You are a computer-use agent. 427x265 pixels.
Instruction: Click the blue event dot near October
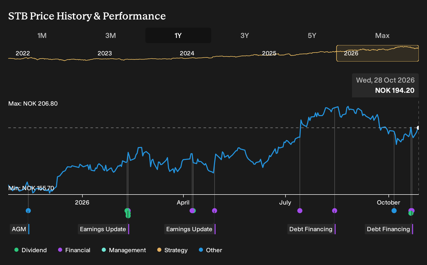(x=394, y=211)
